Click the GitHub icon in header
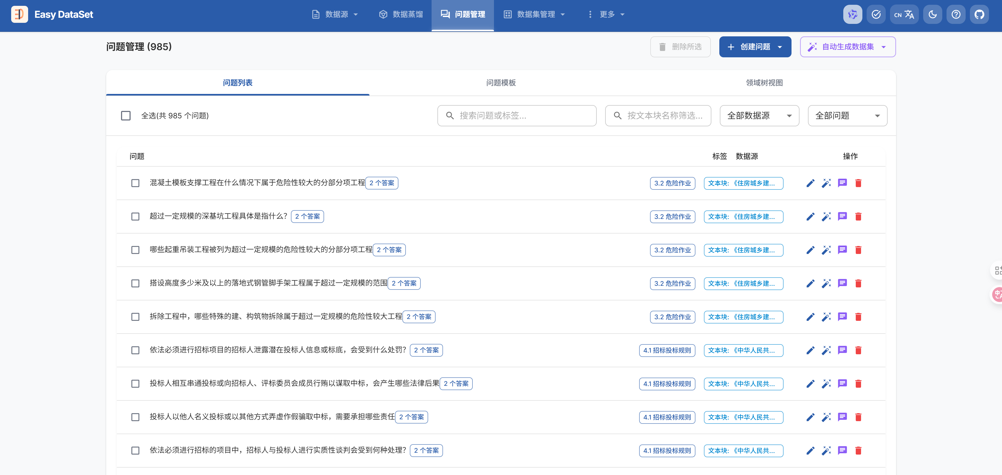 click(x=979, y=14)
